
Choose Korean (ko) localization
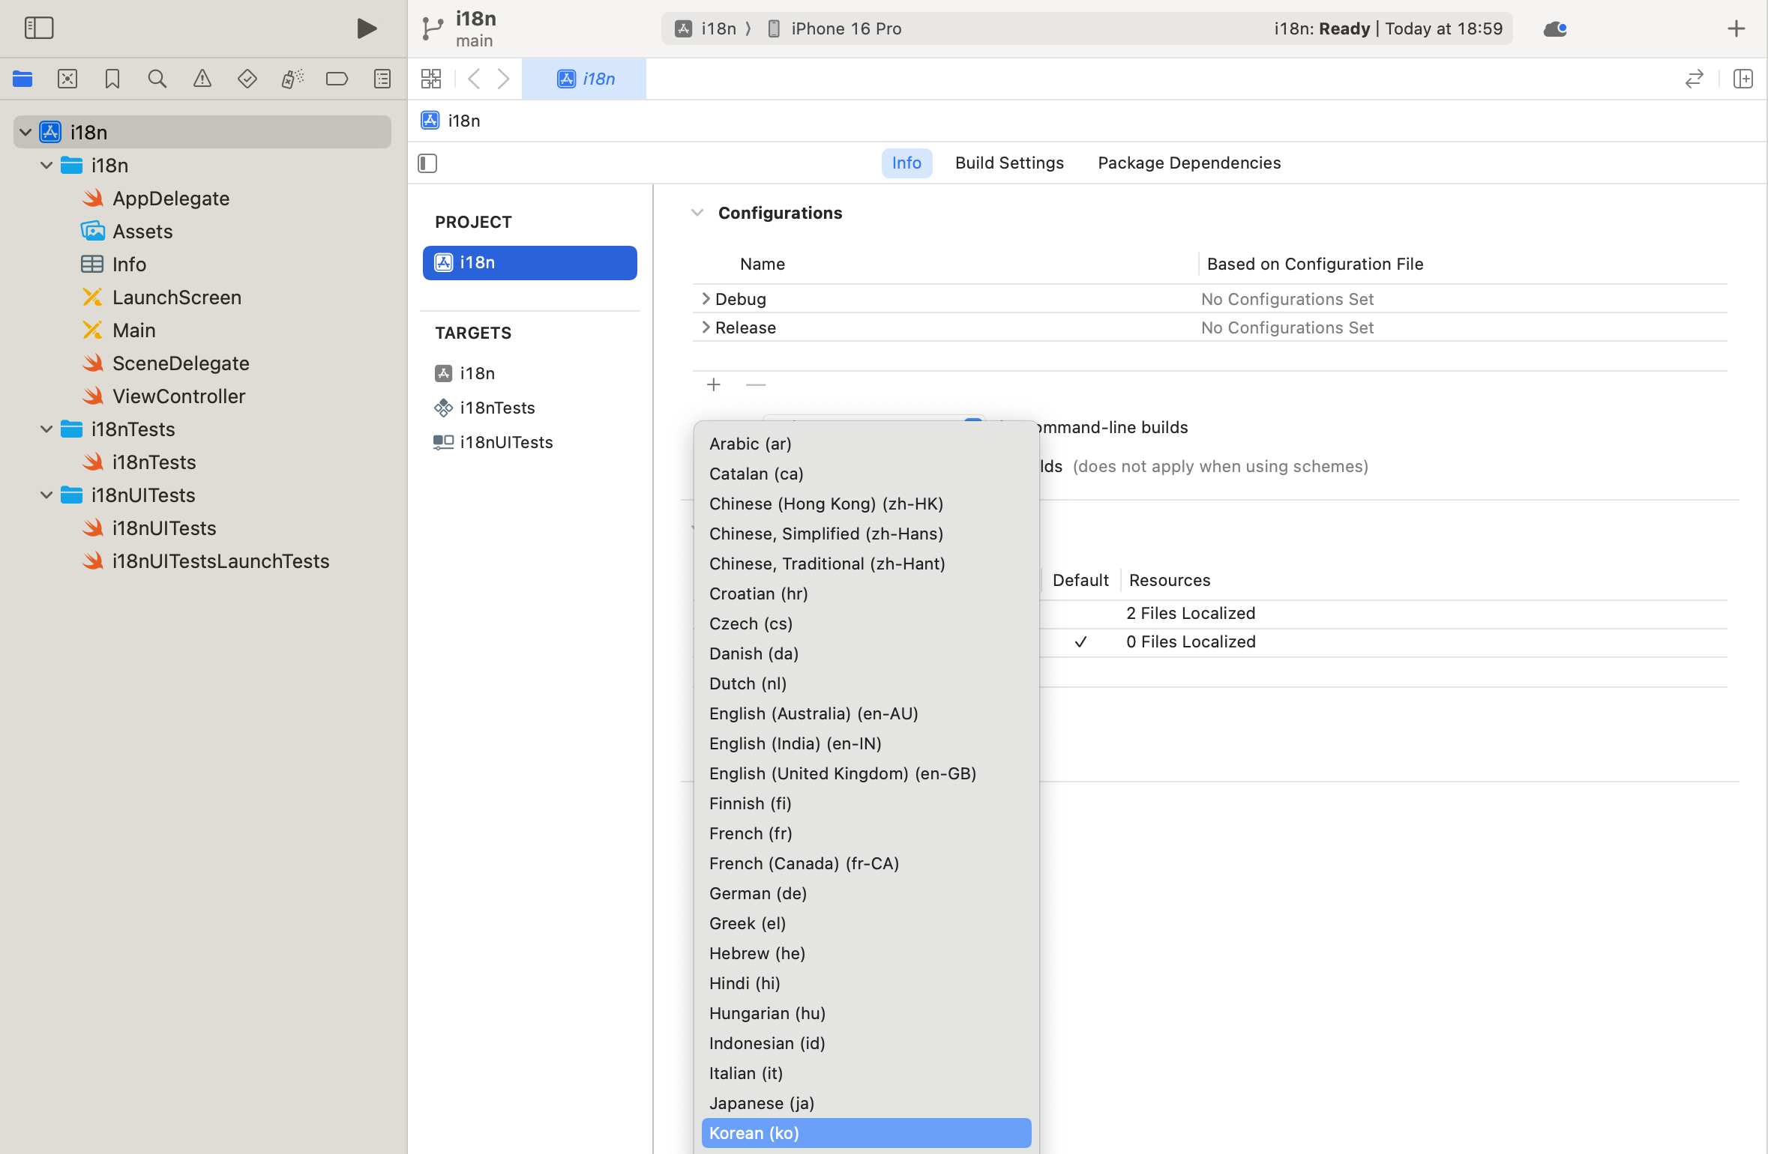click(866, 1133)
